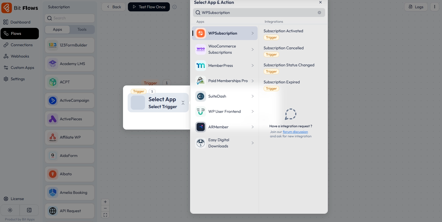Open the vertical three-dot options menu
The width and height of the screenshot is (442, 222).
pyautogui.click(x=435, y=7)
